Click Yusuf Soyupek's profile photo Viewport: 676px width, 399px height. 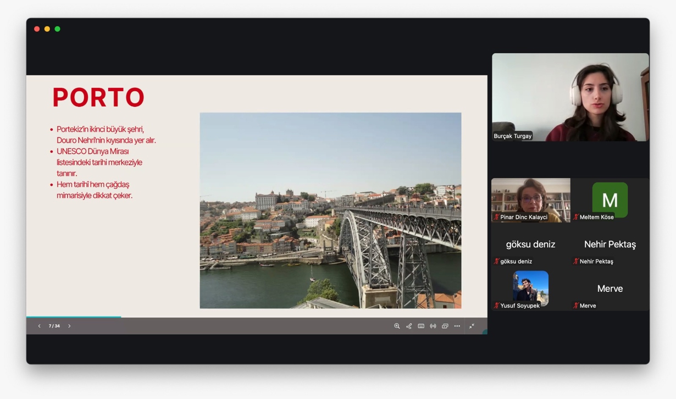530,287
